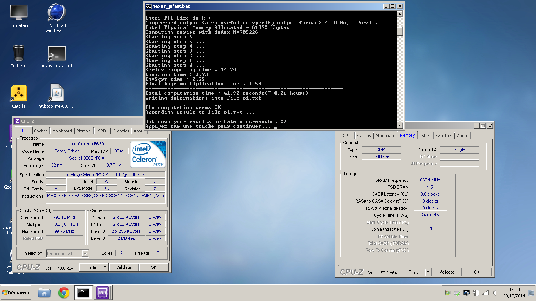Screen dimensions: 536x301
Task: Open Graphics tab in the CPU window
Action: [120, 131]
